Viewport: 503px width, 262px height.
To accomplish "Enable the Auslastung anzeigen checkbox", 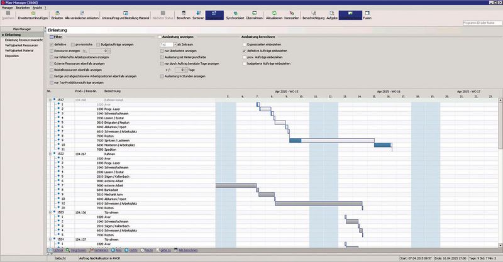I will tap(160, 37).
